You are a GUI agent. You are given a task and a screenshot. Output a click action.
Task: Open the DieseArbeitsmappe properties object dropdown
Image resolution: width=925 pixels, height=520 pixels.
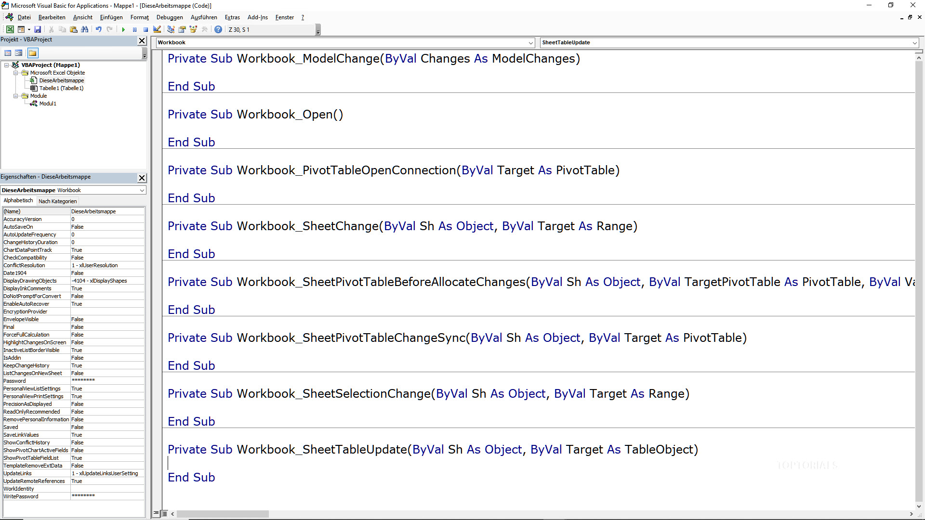point(142,190)
